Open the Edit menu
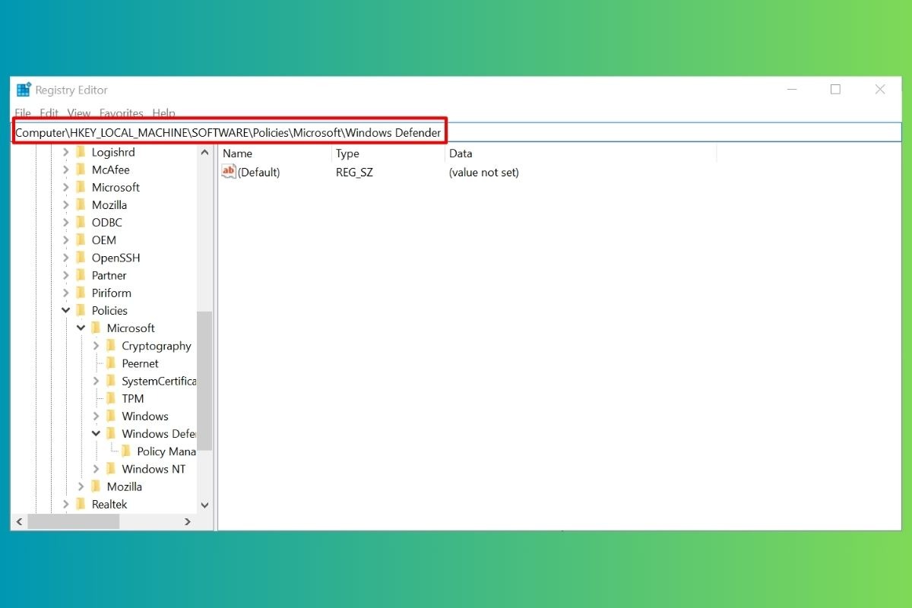 (49, 113)
